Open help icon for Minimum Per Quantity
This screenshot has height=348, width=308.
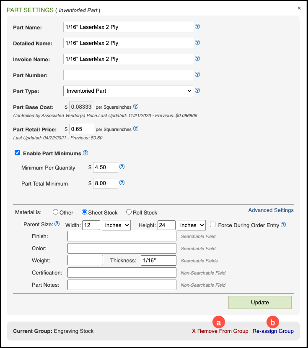click(x=122, y=167)
